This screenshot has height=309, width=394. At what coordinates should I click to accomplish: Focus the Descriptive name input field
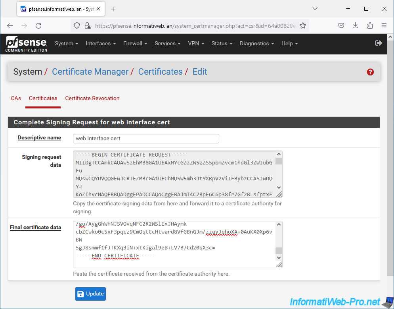click(146, 139)
